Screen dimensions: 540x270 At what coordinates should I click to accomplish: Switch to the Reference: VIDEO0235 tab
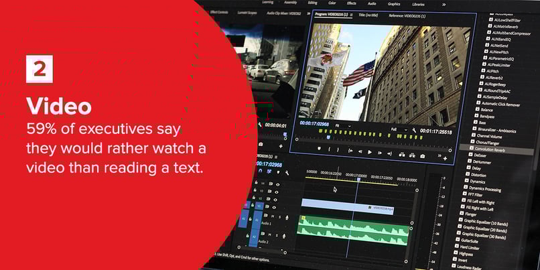(407, 16)
